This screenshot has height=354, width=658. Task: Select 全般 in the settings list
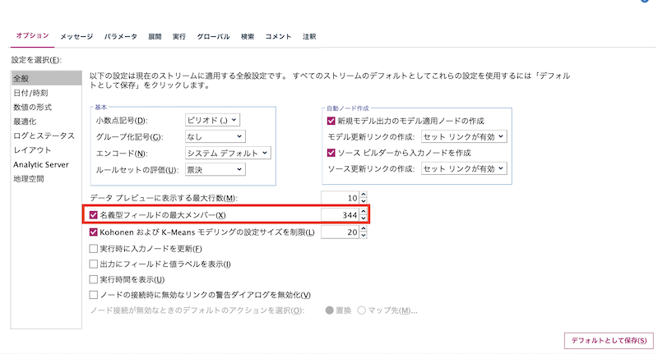[x=46, y=78]
